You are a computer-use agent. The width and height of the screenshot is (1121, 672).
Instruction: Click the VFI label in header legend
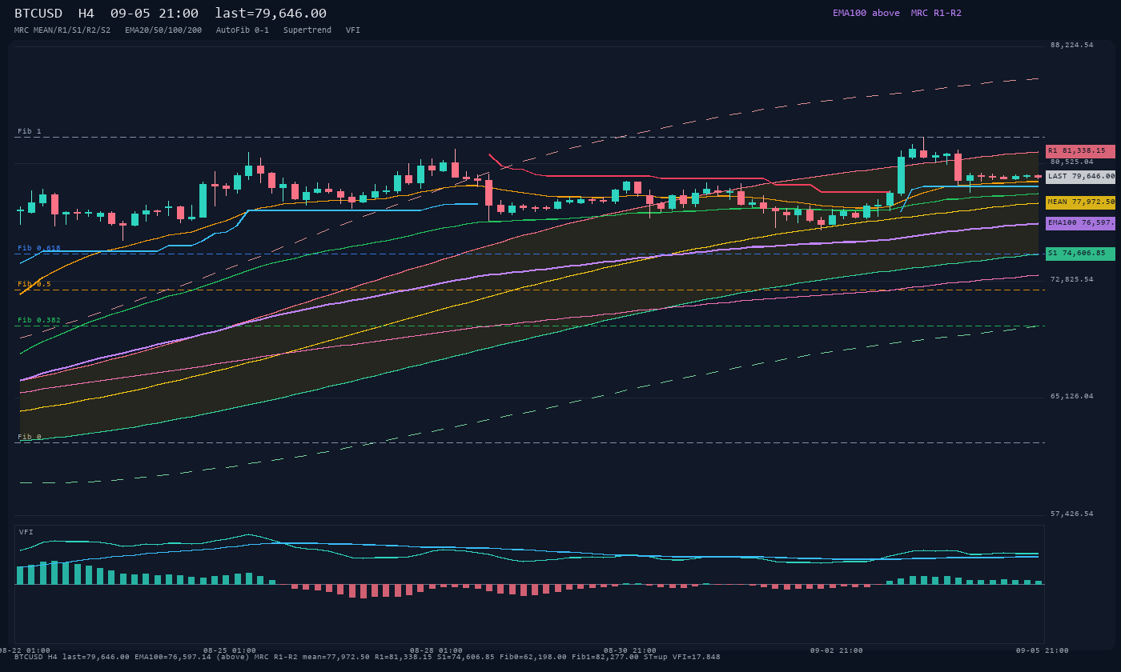pyautogui.click(x=353, y=30)
